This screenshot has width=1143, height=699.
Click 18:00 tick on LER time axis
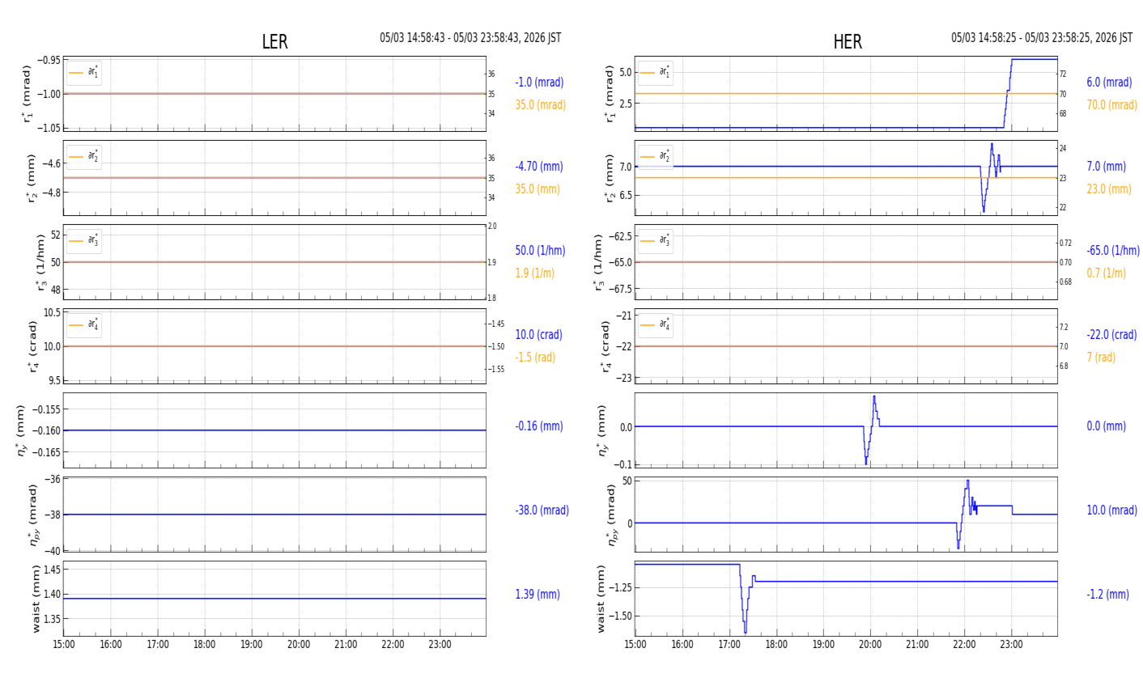tap(205, 645)
